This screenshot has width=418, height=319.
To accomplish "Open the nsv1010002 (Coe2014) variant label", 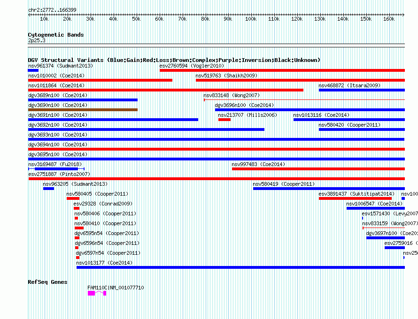I will coord(56,76).
